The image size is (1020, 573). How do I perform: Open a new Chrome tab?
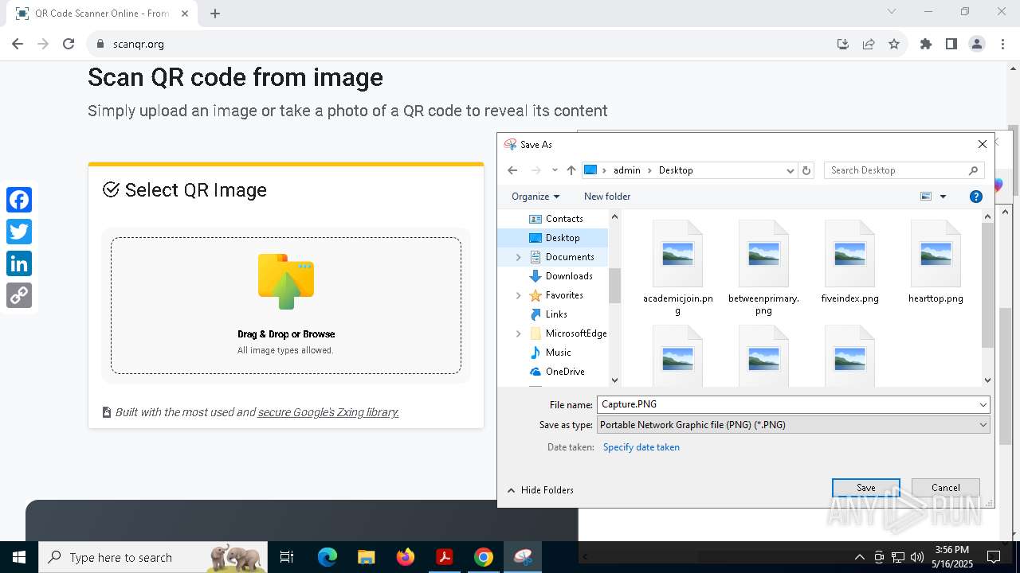(215, 13)
